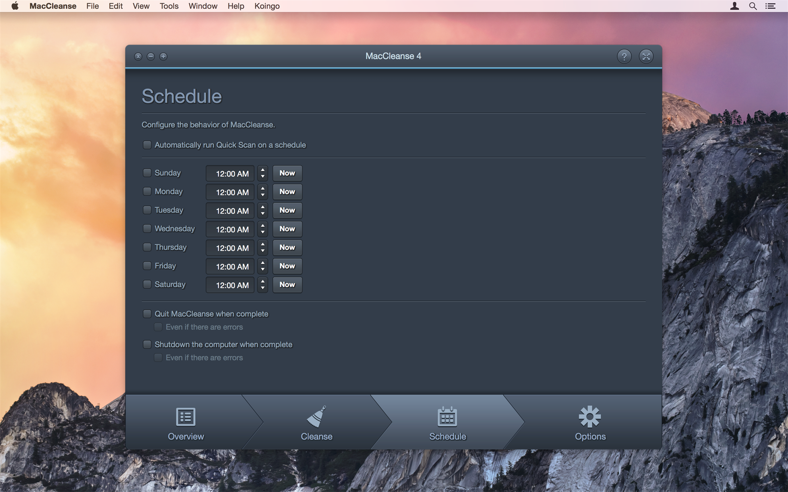
Task: Check the Wednesday checkbox
Action: [x=147, y=228]
